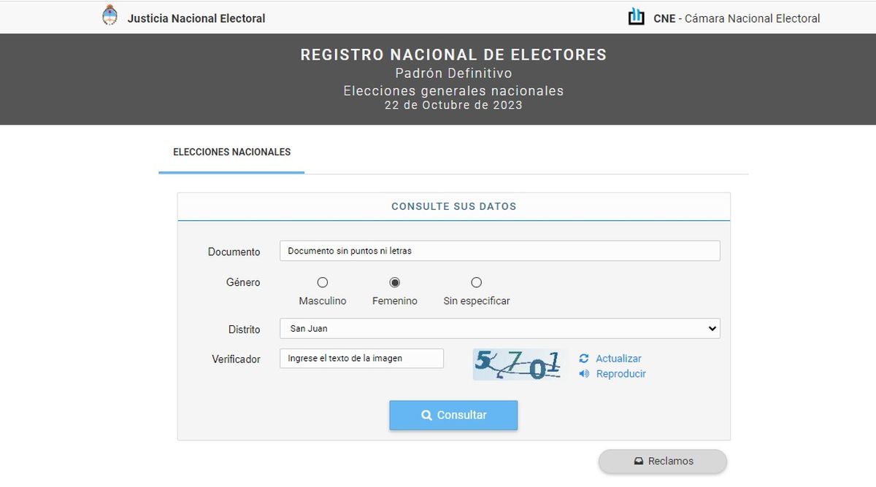The height and width of the screenshot is (487, 876).
Task: Click the Argentine national coat of arms icon
Action: coord(109,16)
